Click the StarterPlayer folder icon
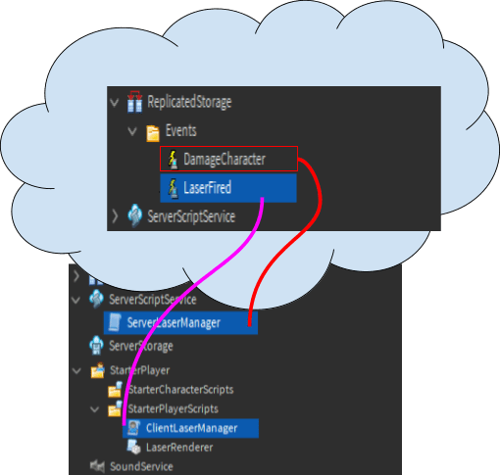 98,370
